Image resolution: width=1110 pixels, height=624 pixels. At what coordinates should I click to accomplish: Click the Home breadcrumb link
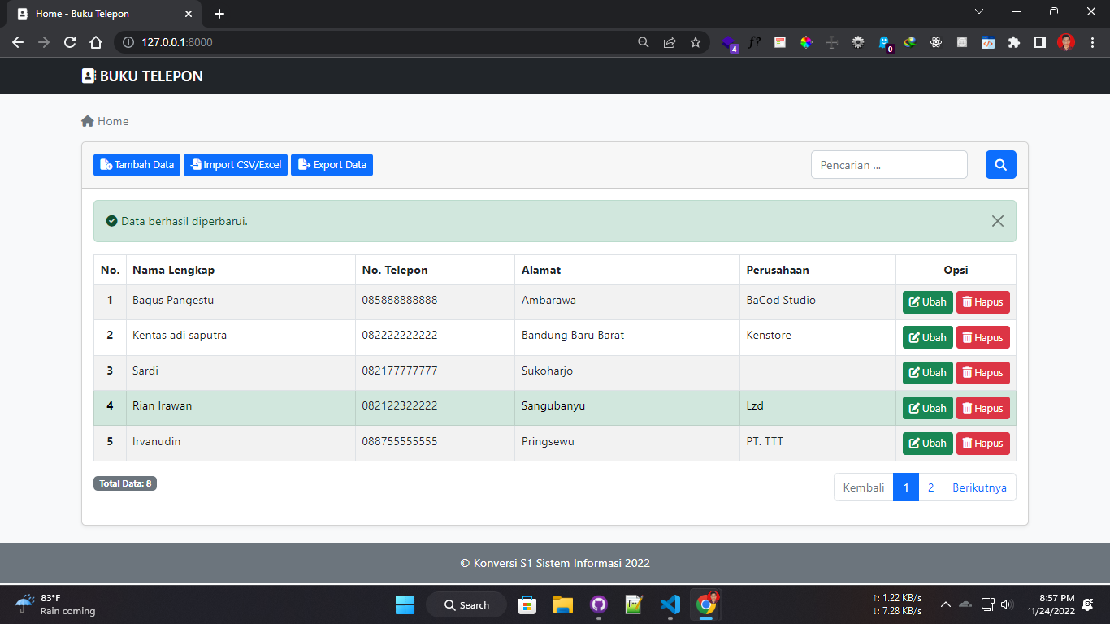105,121
